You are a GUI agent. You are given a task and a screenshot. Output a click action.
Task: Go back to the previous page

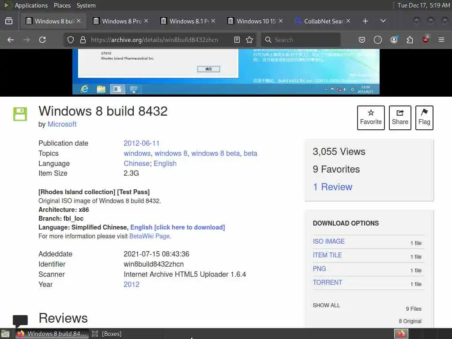tap(11, 40)
